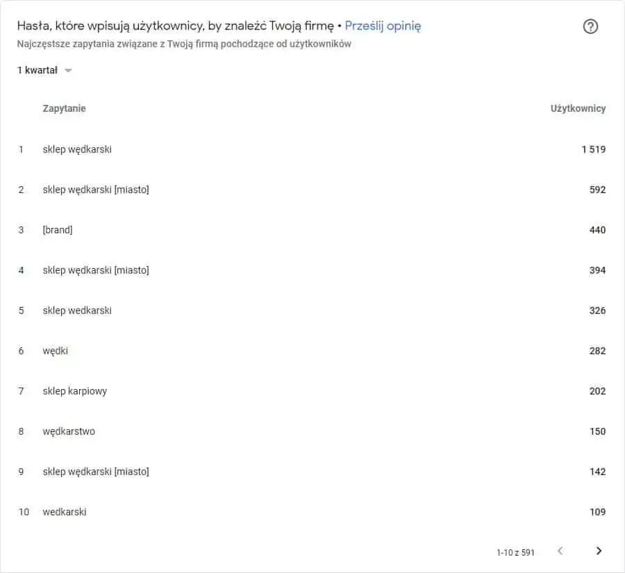Click the wedkarski query in row 10
This screenshot has height=573, width=625.
(x=64, y=512)
